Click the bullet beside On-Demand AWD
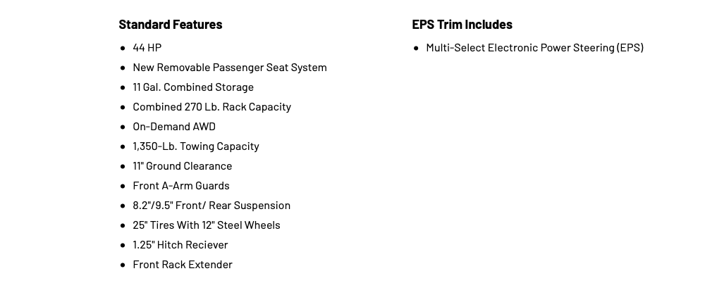Viewport: 705px width, 283px height. tap(123, 127)
